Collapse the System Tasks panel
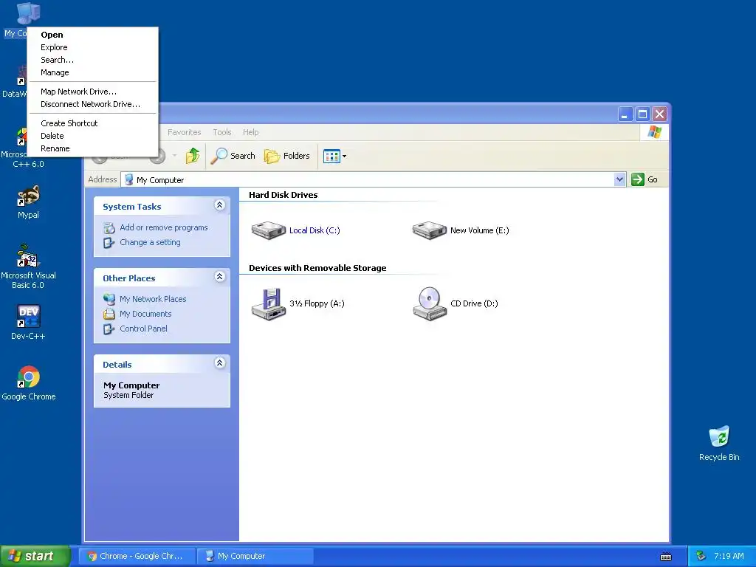This screenshot has width=756, height=567. [x=219, y=205]
